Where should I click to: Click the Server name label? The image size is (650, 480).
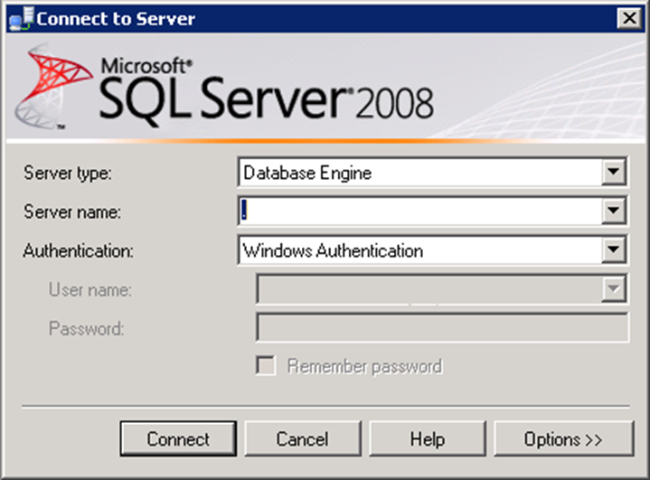pos(72,212)
